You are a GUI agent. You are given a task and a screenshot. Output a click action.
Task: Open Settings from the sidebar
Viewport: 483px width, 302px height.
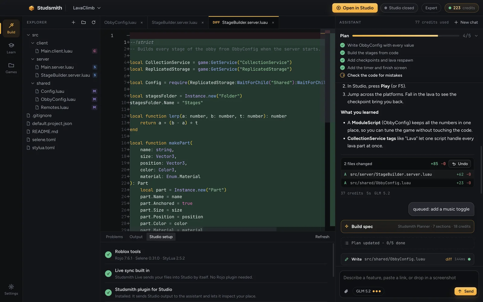(x=11, y=289)
